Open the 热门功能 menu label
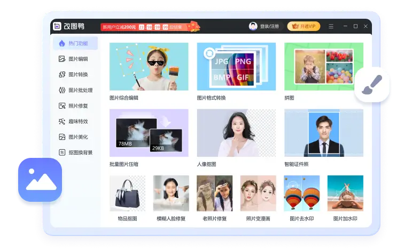Viewport: 404px width, 251px height. [x=78, y=43]
